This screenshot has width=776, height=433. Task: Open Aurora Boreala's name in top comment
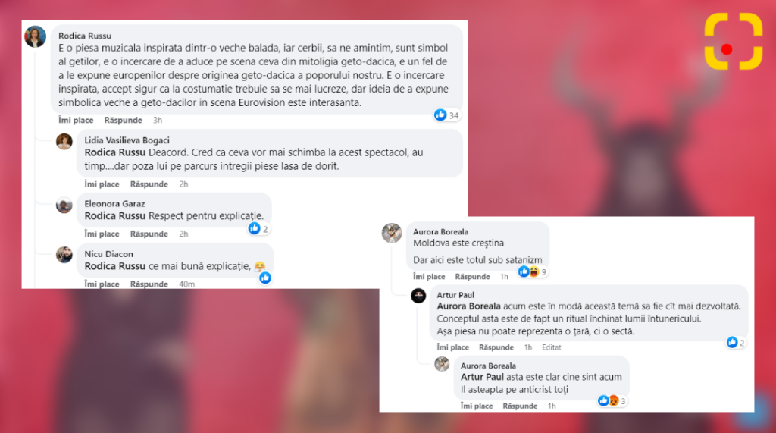(x=440, y=231)
